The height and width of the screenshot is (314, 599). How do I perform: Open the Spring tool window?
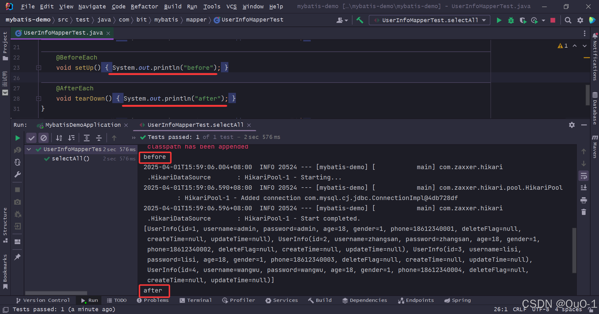coord(457,300)
